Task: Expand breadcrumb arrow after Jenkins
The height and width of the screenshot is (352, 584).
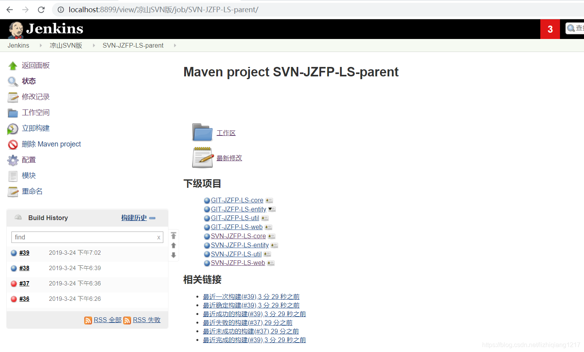Action: 41,45
